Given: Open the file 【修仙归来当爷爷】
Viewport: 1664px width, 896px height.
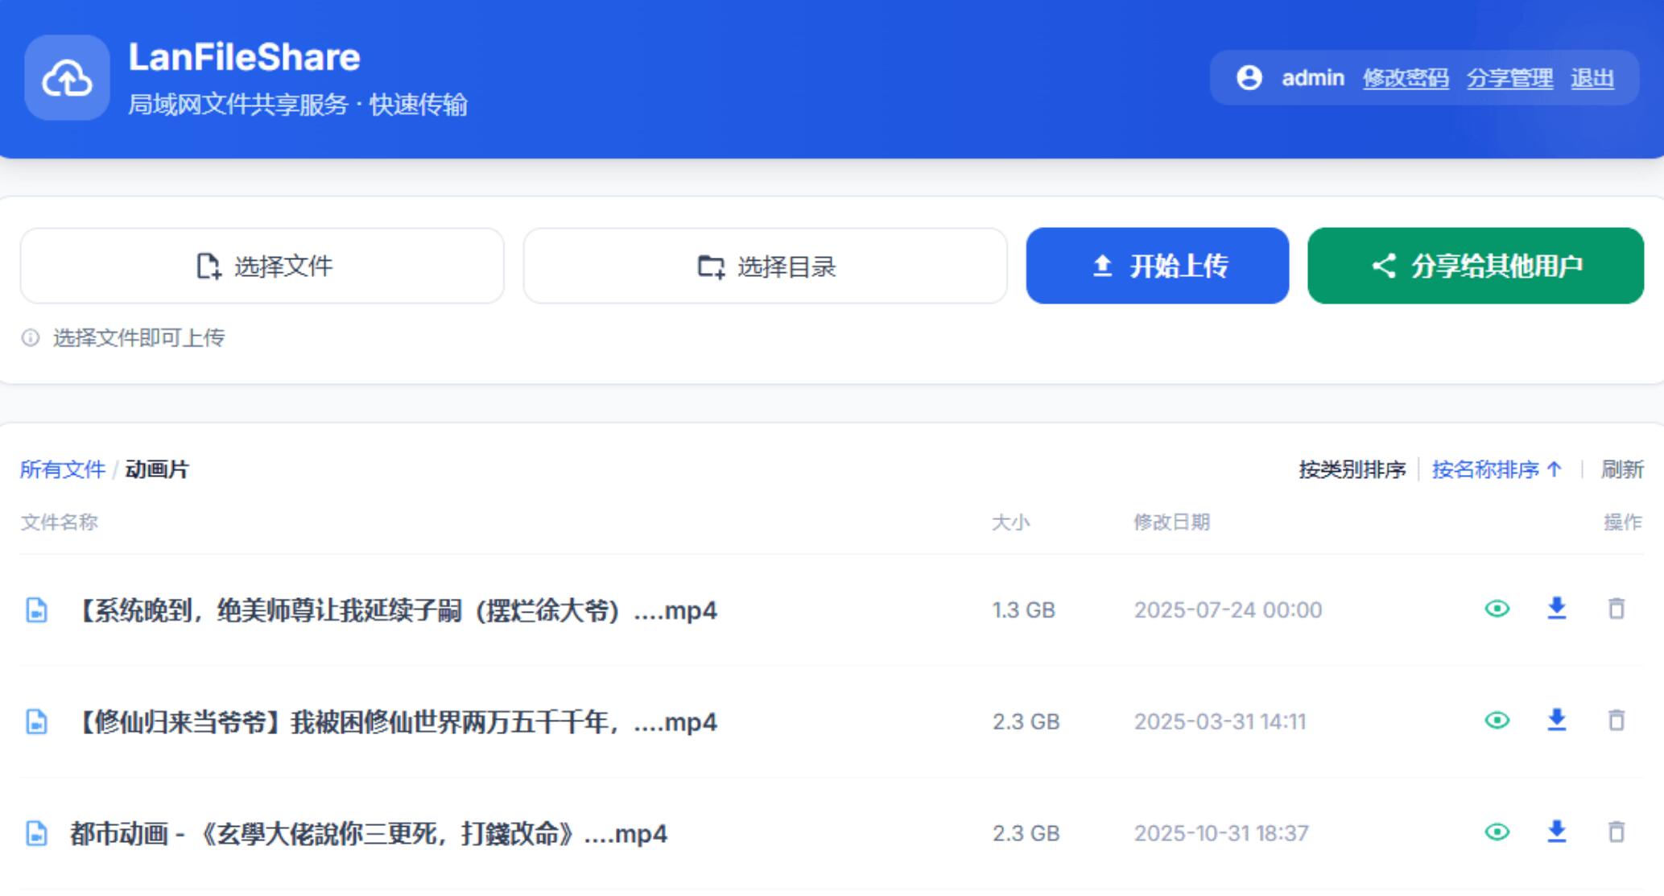Looking at the screenshot, I should click(394, 721).
